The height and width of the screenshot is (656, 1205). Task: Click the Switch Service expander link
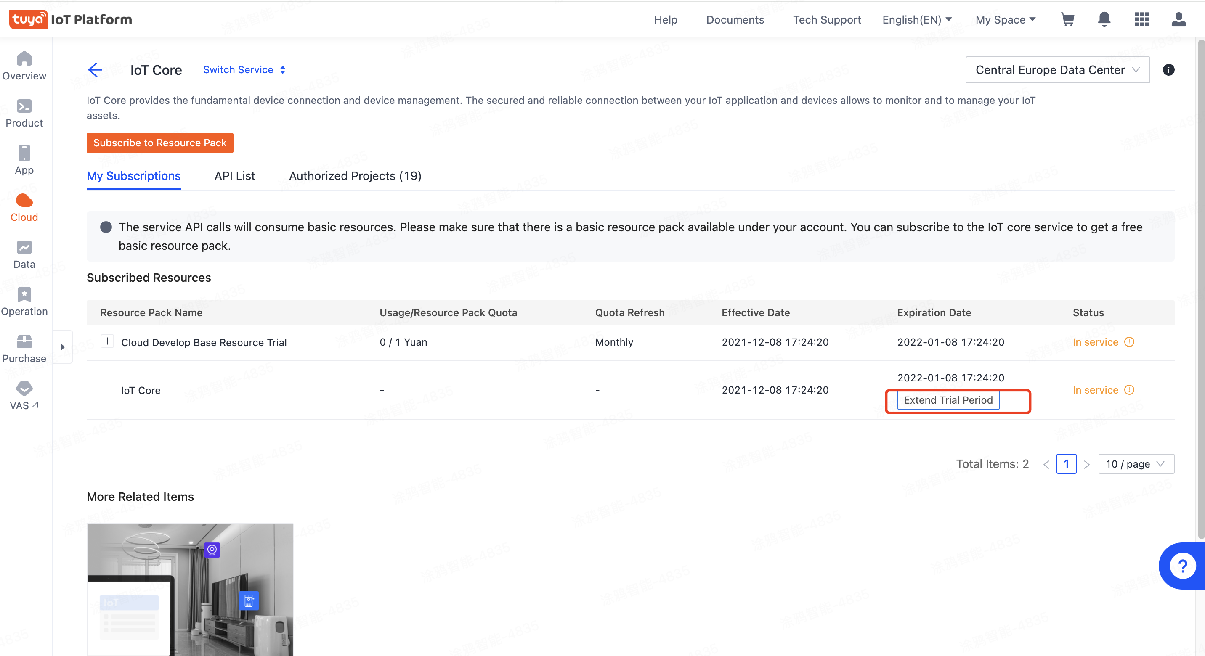(x=244, y=69)
